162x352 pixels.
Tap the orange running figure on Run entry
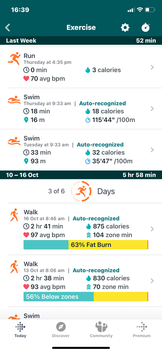point(14,59)
